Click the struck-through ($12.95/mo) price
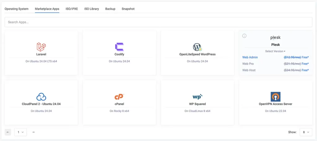This screenshot has height=141, width=317. click(292, 57)
